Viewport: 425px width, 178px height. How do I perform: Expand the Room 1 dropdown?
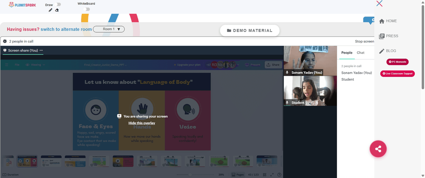point(109,29)
